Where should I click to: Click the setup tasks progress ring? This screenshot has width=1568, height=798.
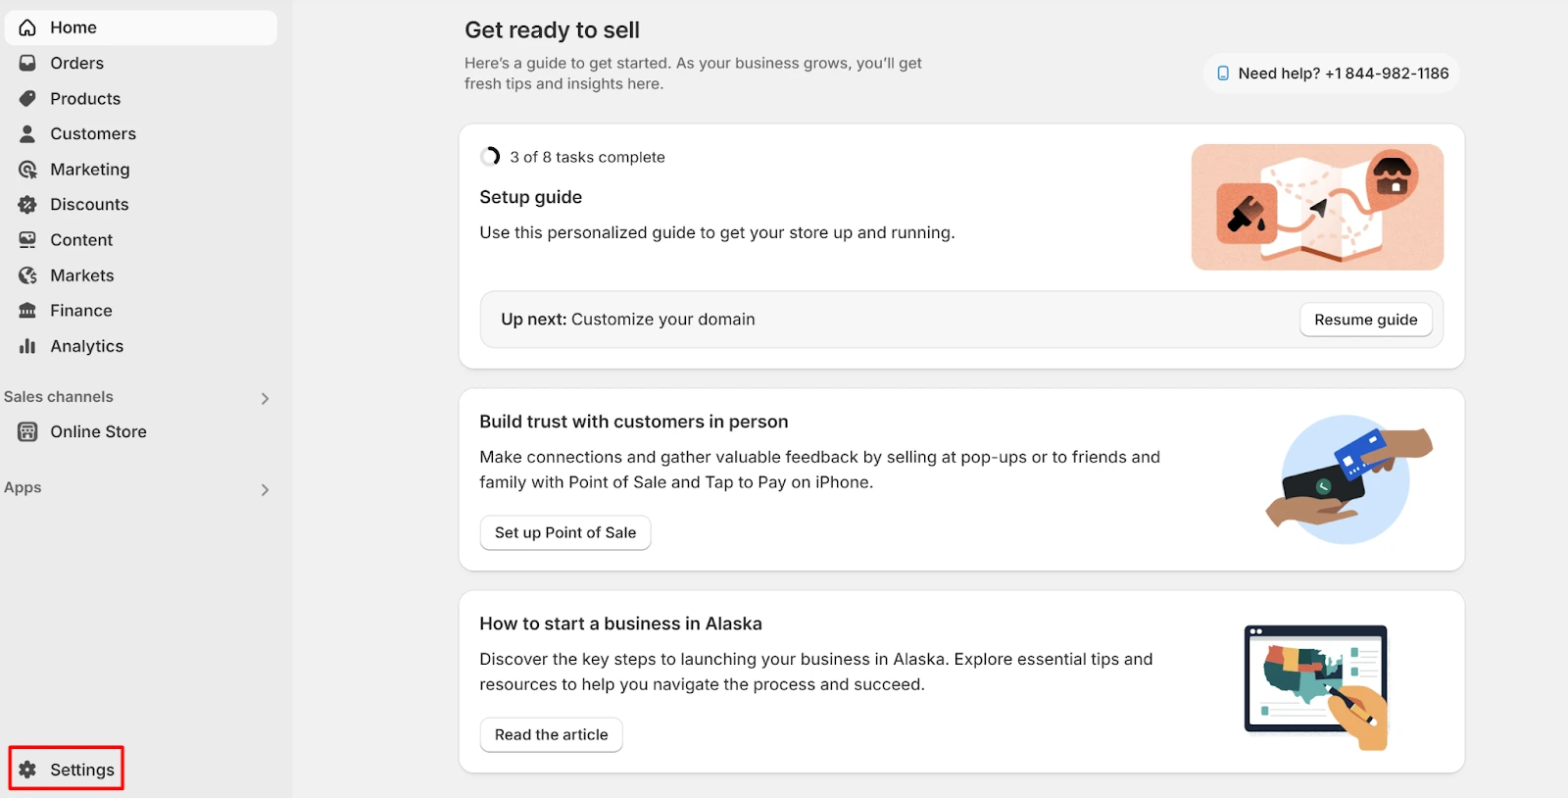[x=490, y=157]
